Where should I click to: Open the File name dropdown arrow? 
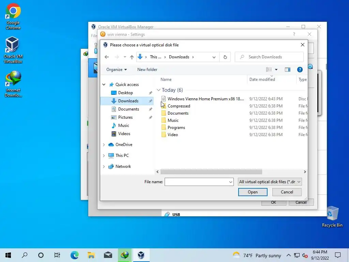pos(231,182)
